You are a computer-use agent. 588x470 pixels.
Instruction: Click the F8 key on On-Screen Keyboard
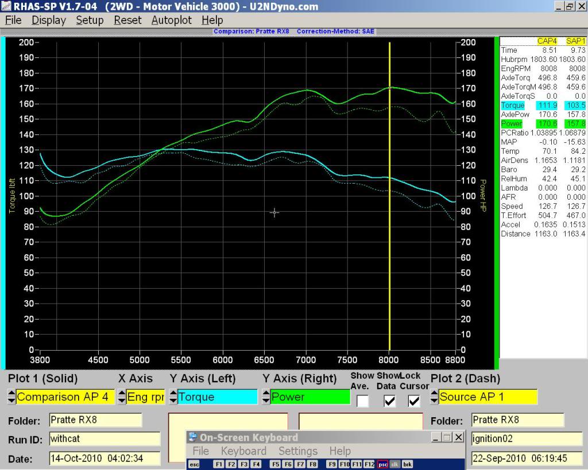[x=313, y=464]
